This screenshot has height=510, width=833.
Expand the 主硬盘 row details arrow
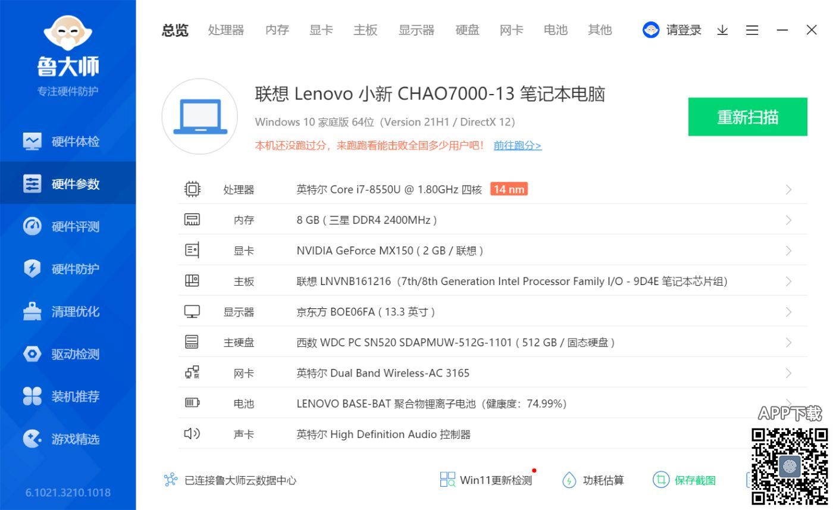(788, 343)
